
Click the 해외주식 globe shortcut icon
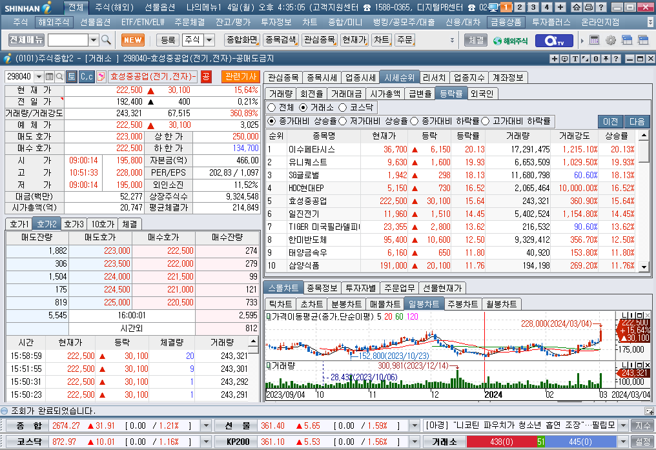click(x=510, y=41)
